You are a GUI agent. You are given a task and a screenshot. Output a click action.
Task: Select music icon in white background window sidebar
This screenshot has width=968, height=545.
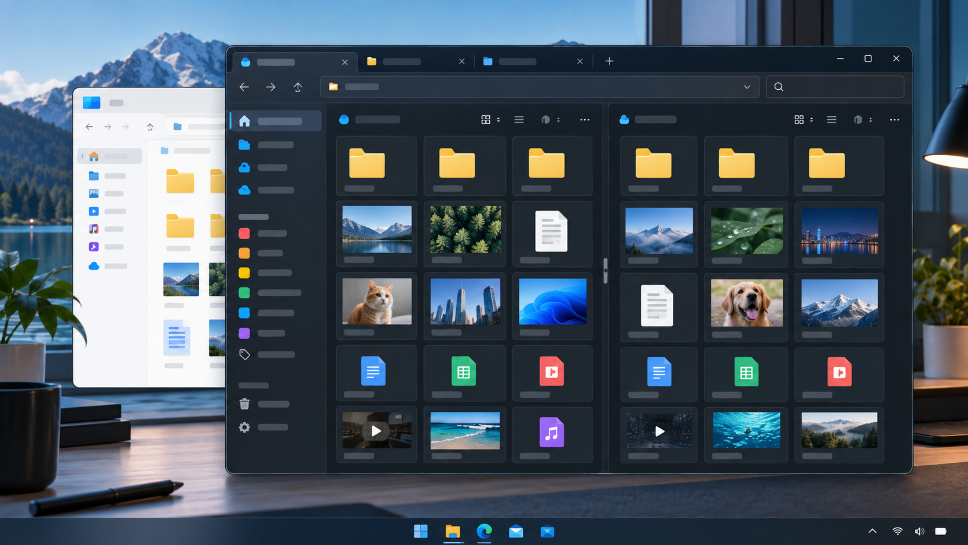click(94, 229)
